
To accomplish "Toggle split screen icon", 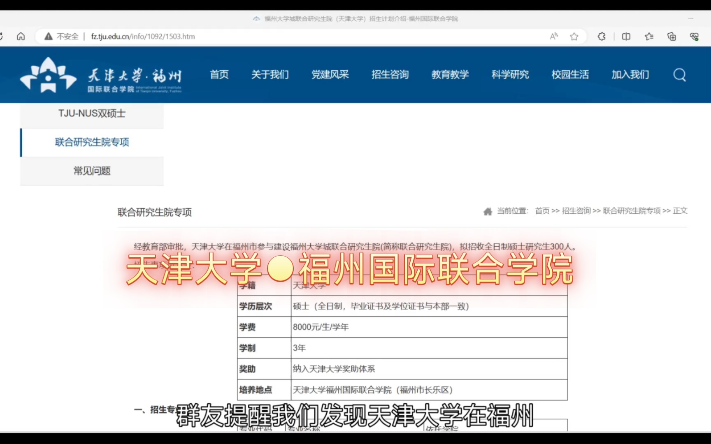I will [x=626, y=37].
